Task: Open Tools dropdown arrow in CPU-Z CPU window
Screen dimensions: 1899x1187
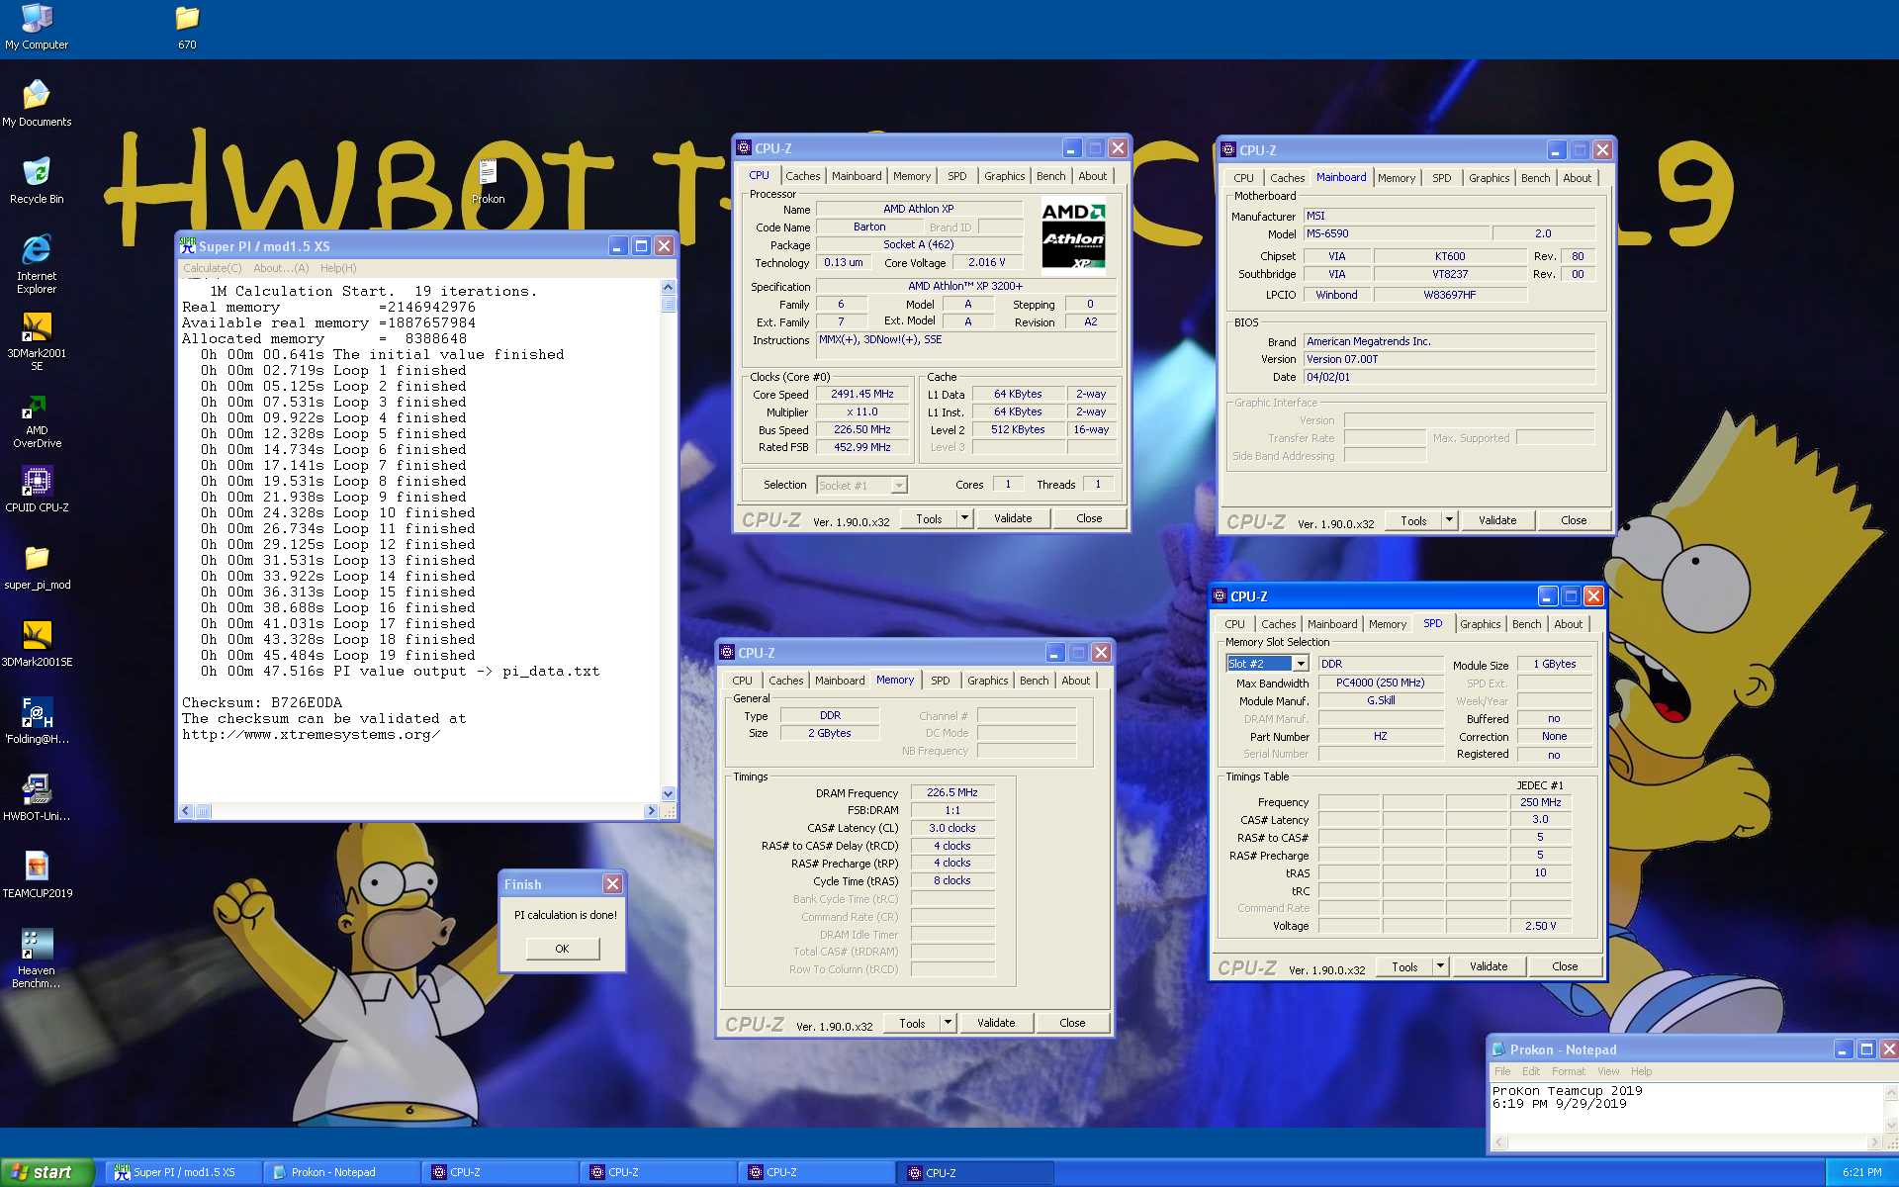Action: [x=964, y=518]
